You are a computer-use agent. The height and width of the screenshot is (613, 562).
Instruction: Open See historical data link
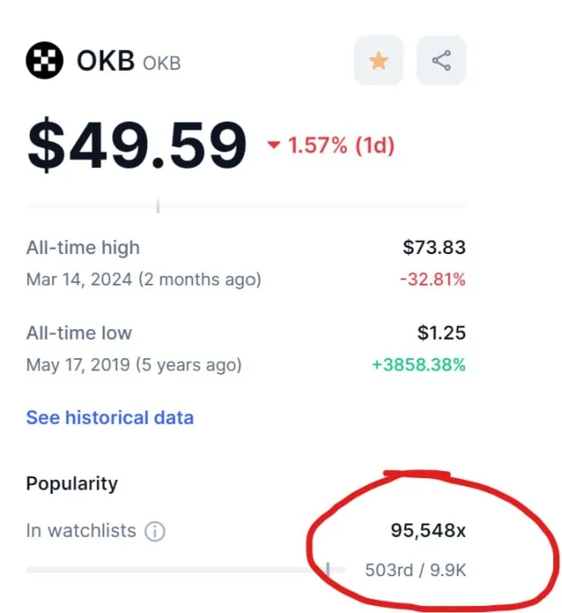tap(109, 418)
